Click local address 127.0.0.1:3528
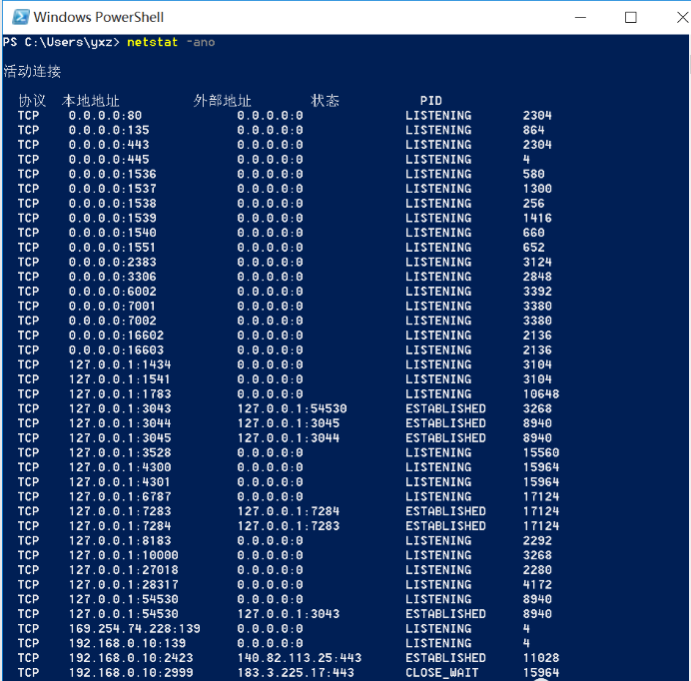This screenshot has width=691, height=681. pos(120,452)
